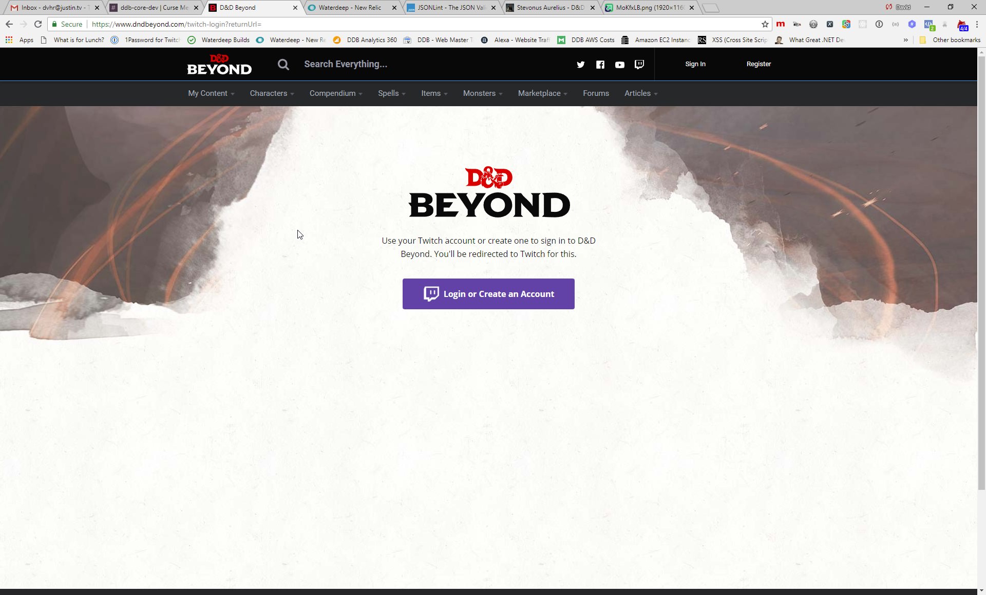
Task: Open 1Password for Twitch bookmark
Action: 145,40
